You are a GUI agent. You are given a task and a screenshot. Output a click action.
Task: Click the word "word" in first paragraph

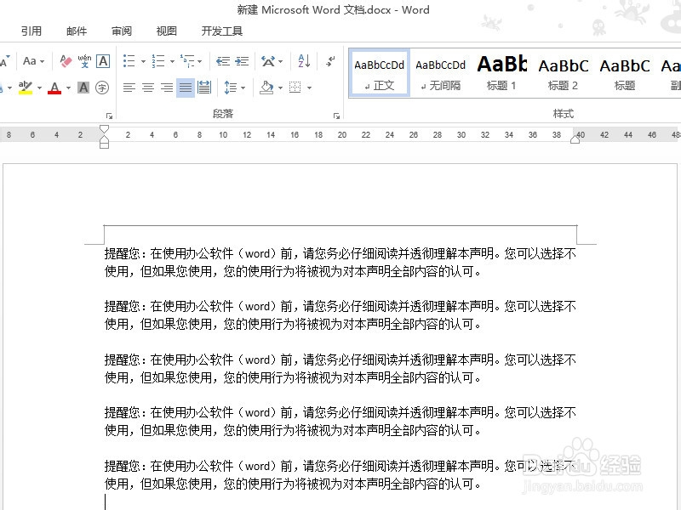click(x=258, y=253)
